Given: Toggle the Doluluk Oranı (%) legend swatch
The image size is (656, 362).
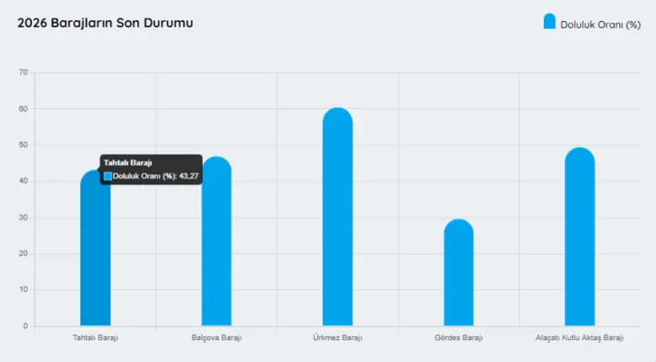Looking at the screenshot, I should pos(549,21).
